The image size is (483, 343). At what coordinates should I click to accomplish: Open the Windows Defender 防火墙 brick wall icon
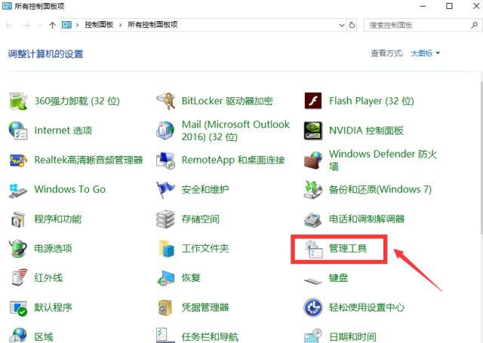(313, 160)
